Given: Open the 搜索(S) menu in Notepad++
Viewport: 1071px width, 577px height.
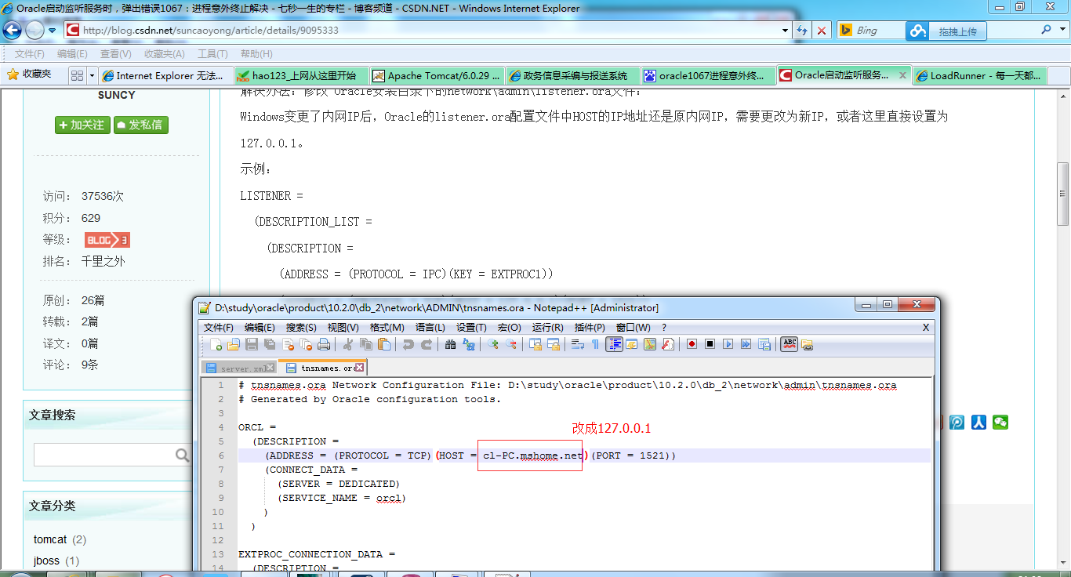Looking at the screenshot, I should tap(301, 327).
